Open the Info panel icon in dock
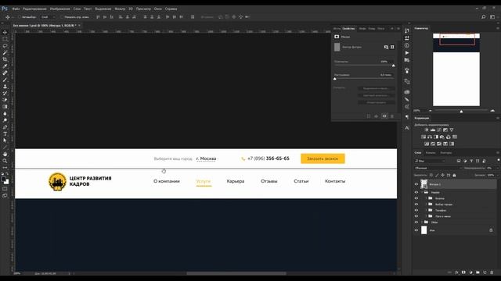 coord(407,45)
